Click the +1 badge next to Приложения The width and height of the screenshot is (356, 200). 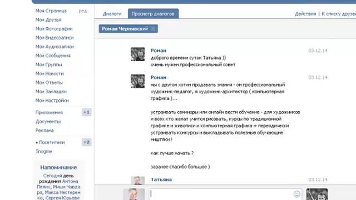[x=87, y=112]
